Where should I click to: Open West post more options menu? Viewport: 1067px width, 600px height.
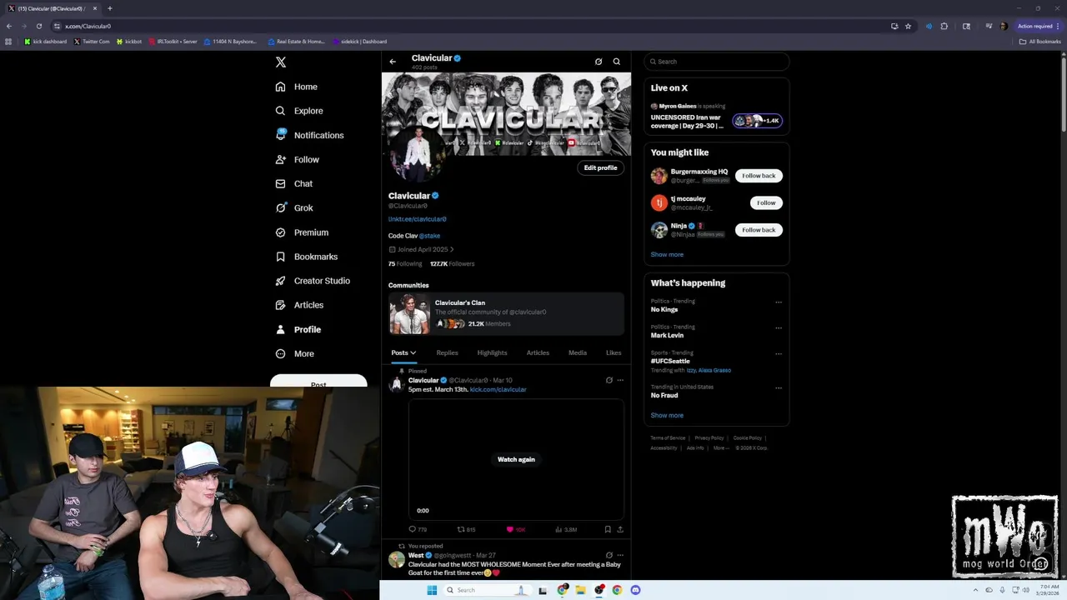click(x=620, y=555)
